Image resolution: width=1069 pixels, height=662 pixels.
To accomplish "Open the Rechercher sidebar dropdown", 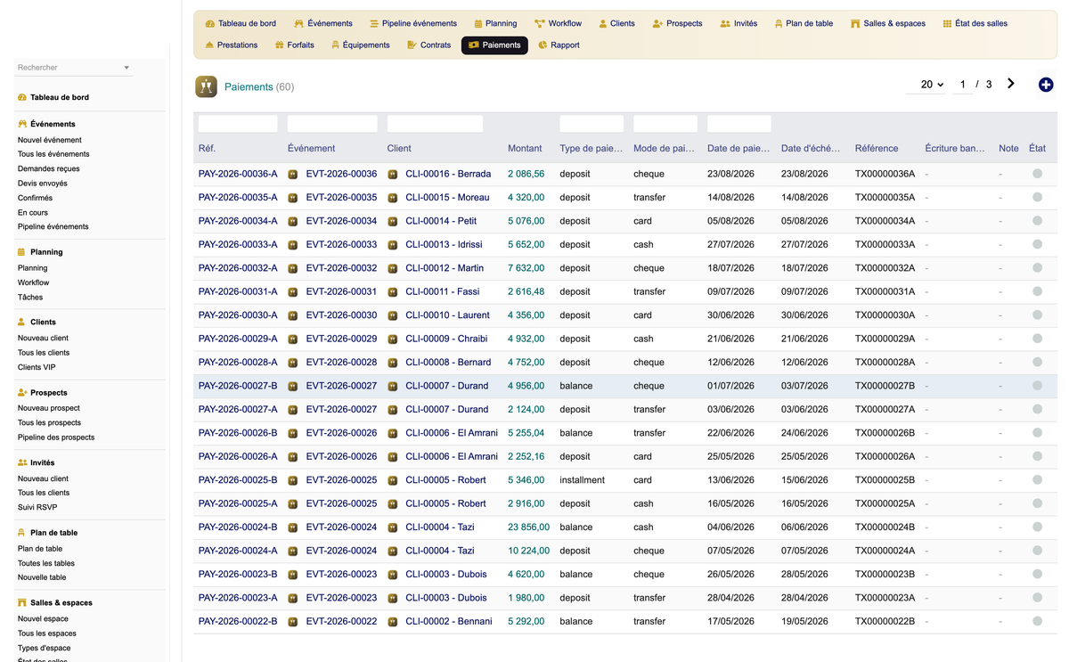I will click(x=74, y=68).
